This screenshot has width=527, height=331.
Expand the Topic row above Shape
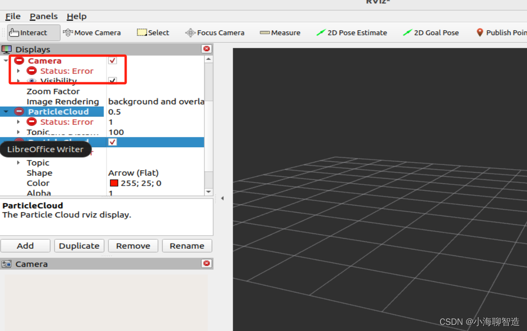19,163
